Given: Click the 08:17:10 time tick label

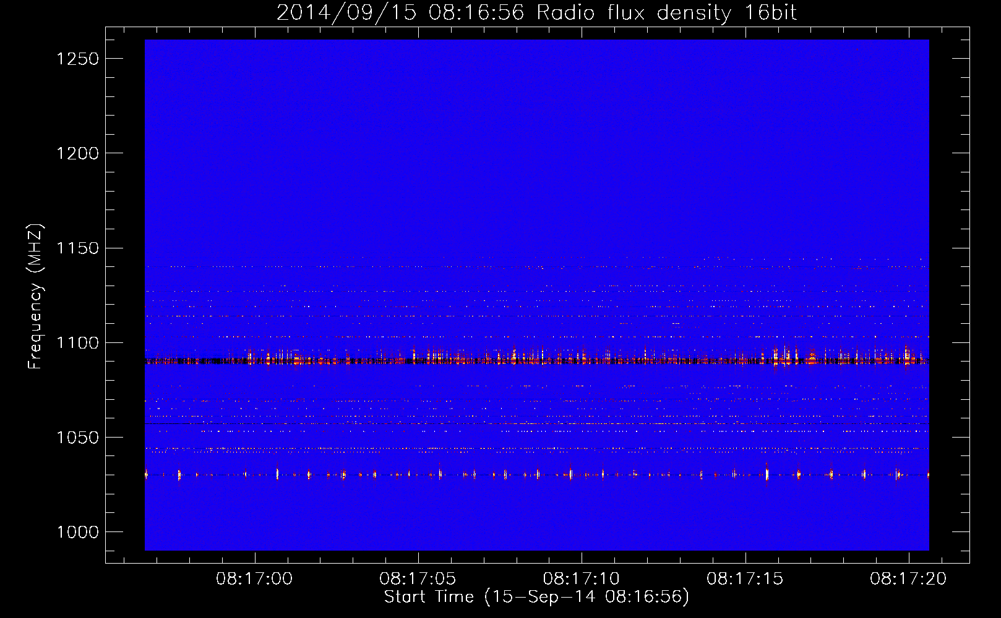Looking at the screenshot, I should 581,578.
